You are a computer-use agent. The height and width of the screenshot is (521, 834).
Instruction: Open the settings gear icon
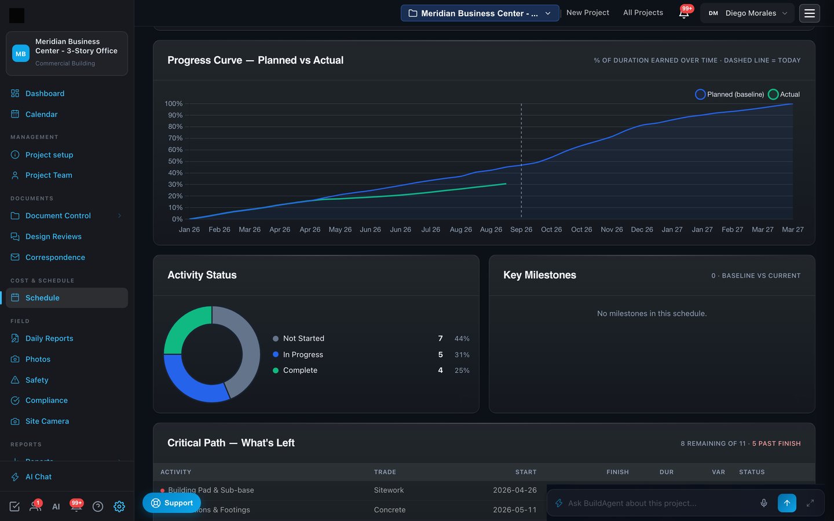[x=119, y=507]
